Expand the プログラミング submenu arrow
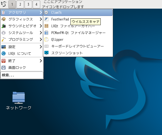Viewport: 162px width, 135px height. [41, 39]
